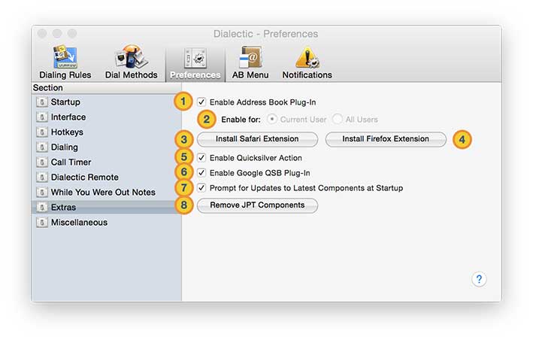The image size is (533, 340).
Task: Click the icon beside While You Were Out Notes
Action: pyautogui.click(x=42, y=192)
